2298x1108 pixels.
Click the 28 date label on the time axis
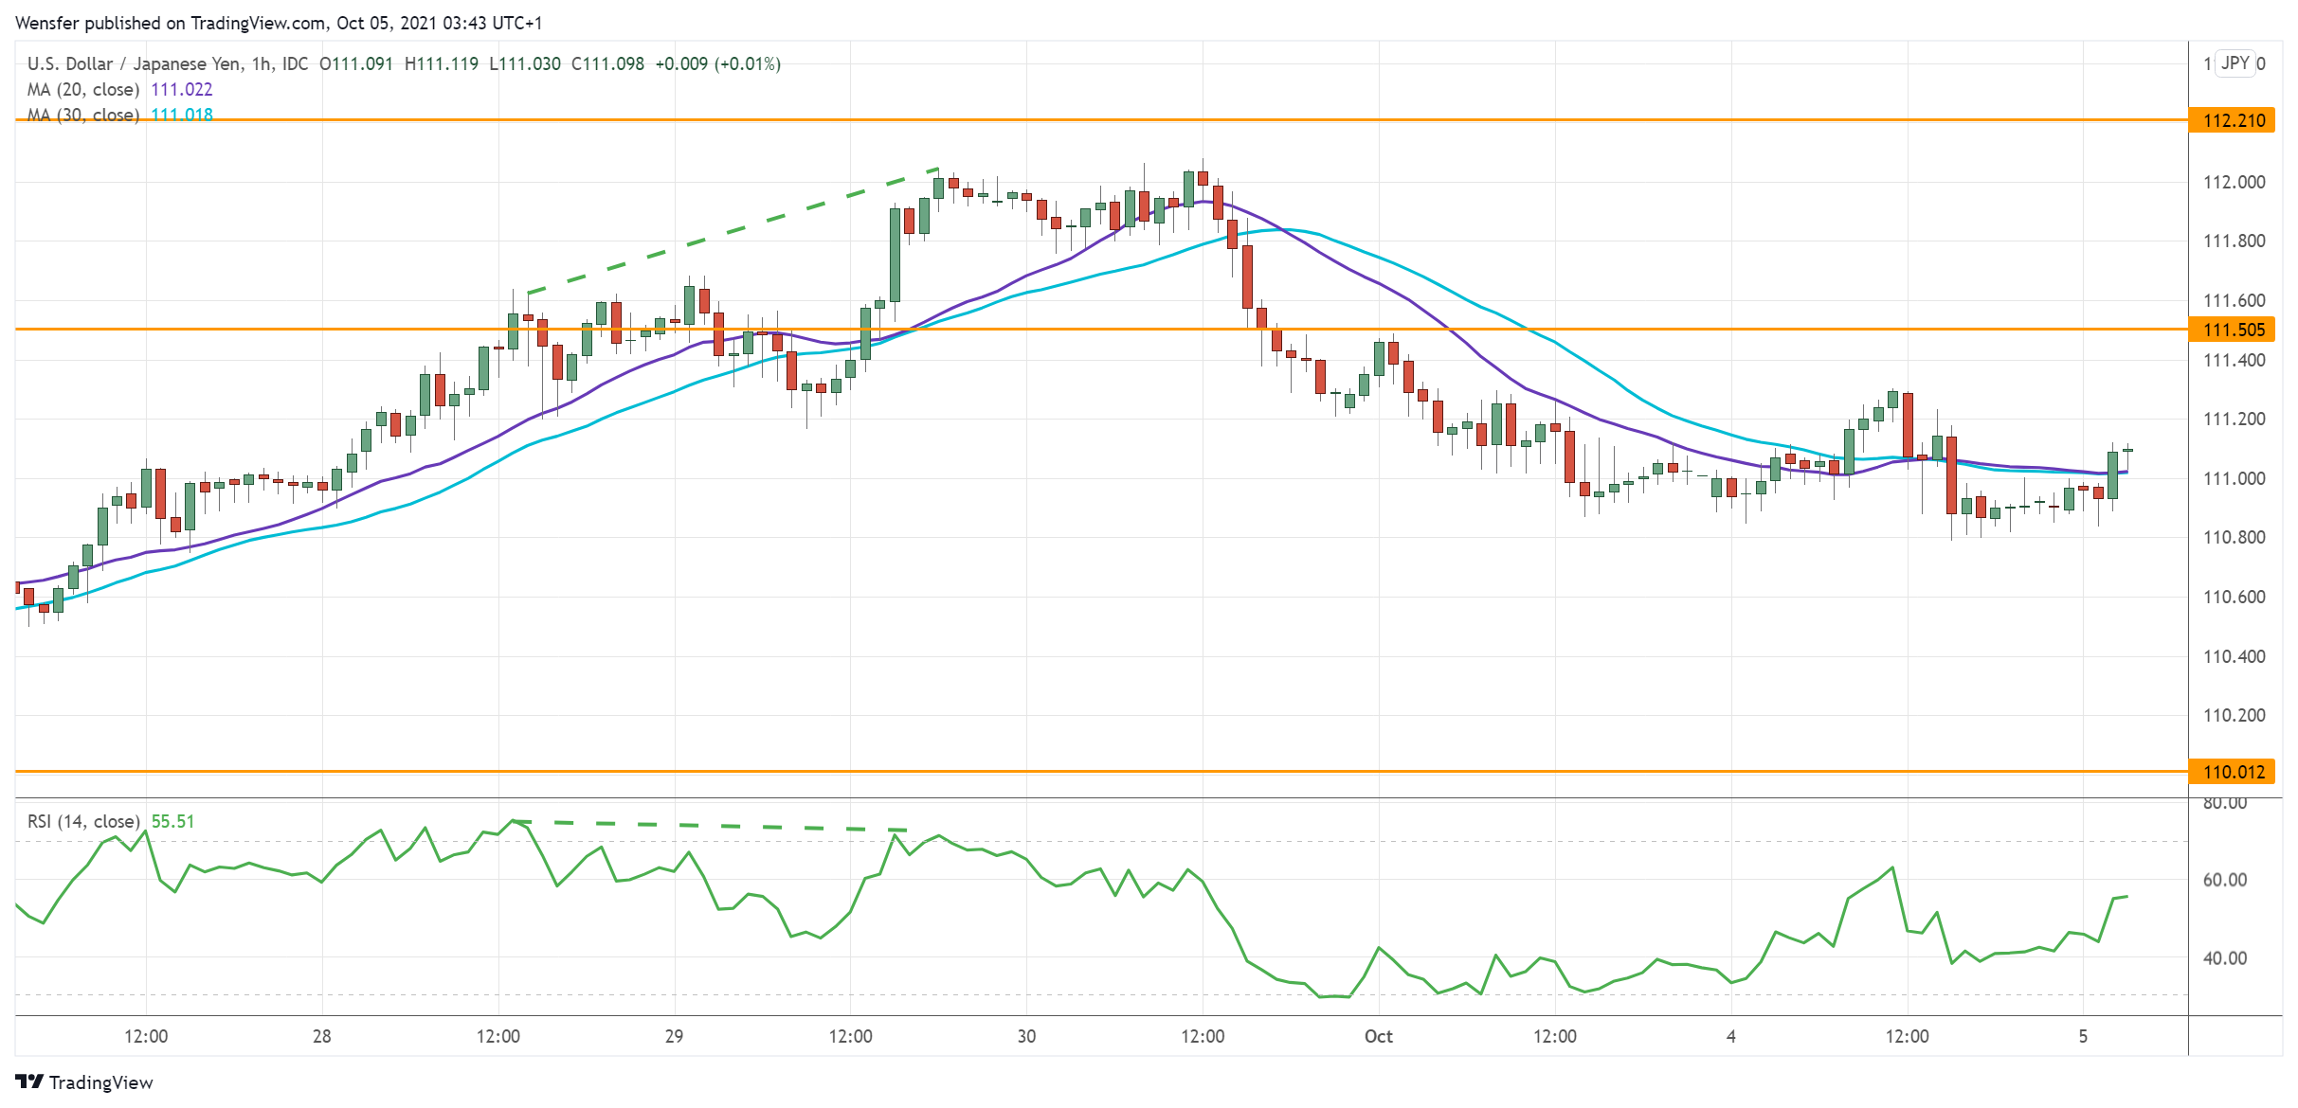coord(322,1036)
